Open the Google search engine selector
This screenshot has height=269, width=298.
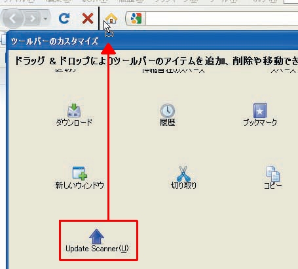click(x=136, y=18)
